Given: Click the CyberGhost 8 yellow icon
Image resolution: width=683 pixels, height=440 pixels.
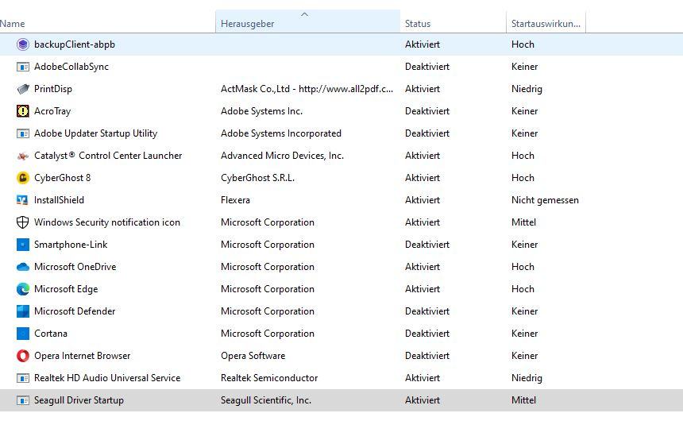Looking at the screenshot, I should tap(23, 178).
